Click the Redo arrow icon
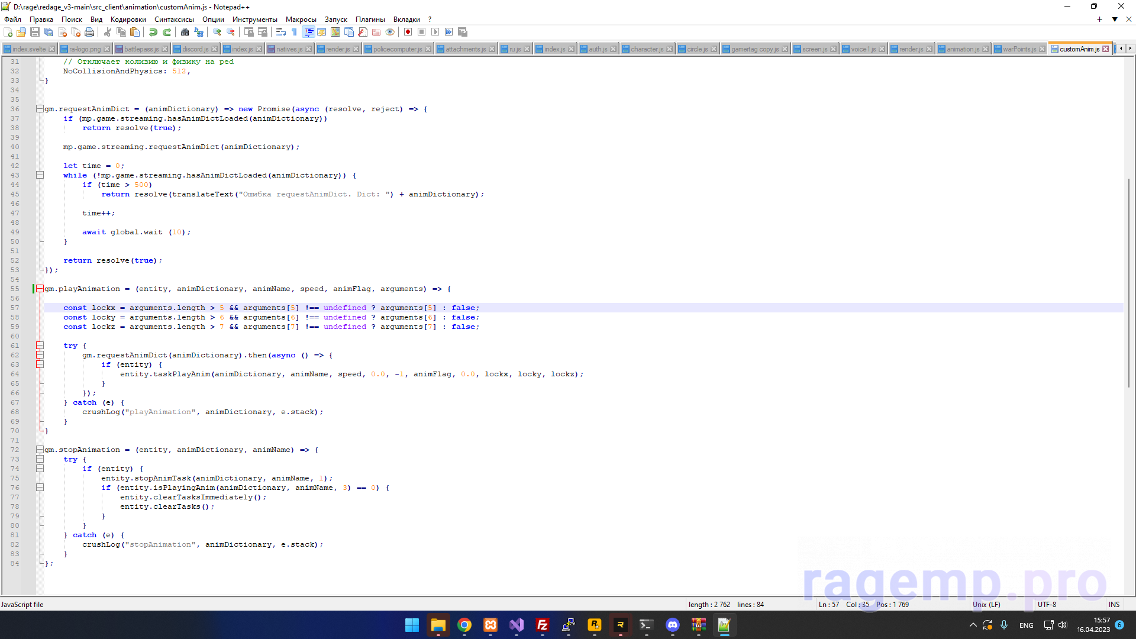This screenshot has height=639, width=1136. click(x=167, y=32)
